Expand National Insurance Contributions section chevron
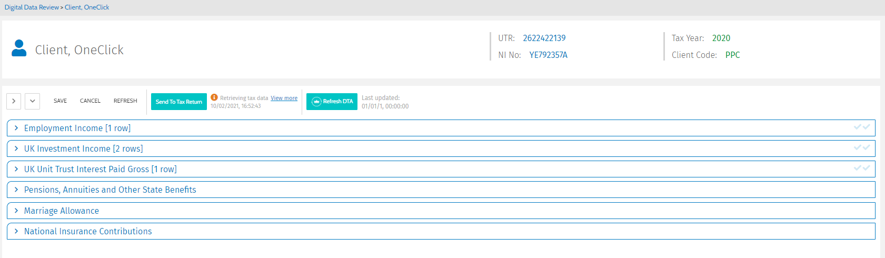This screenshot has height=258, width=885. point(16,231)
